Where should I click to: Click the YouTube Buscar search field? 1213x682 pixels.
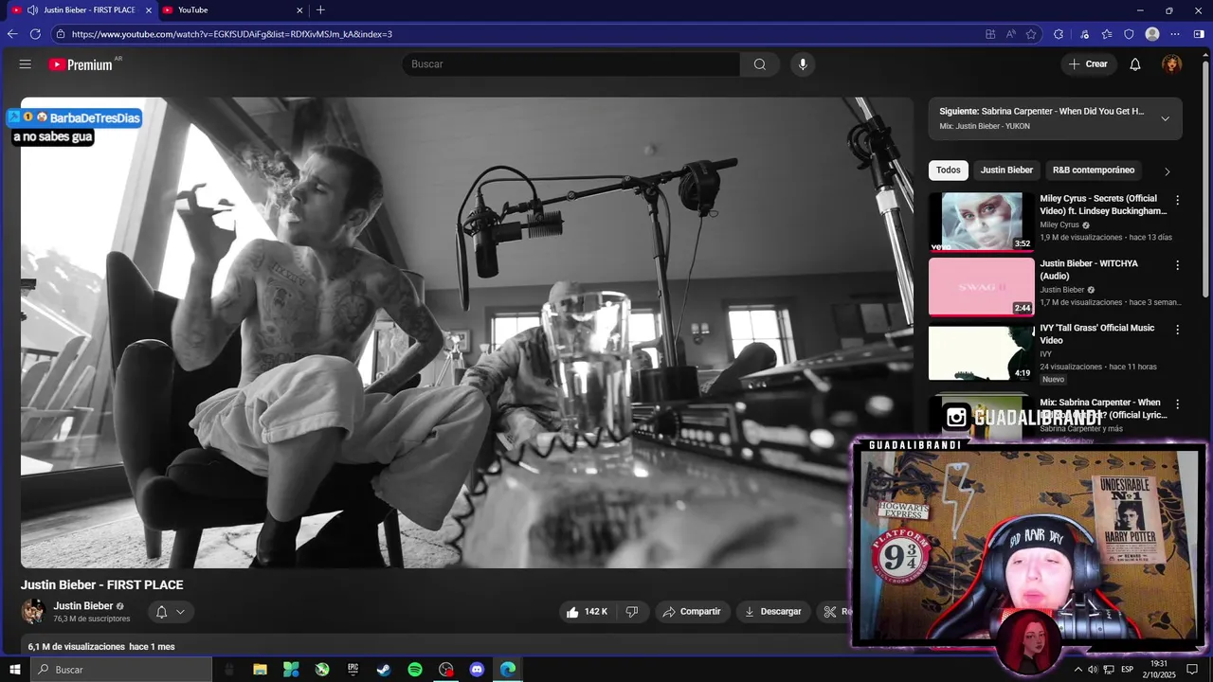tap(570, 64)
